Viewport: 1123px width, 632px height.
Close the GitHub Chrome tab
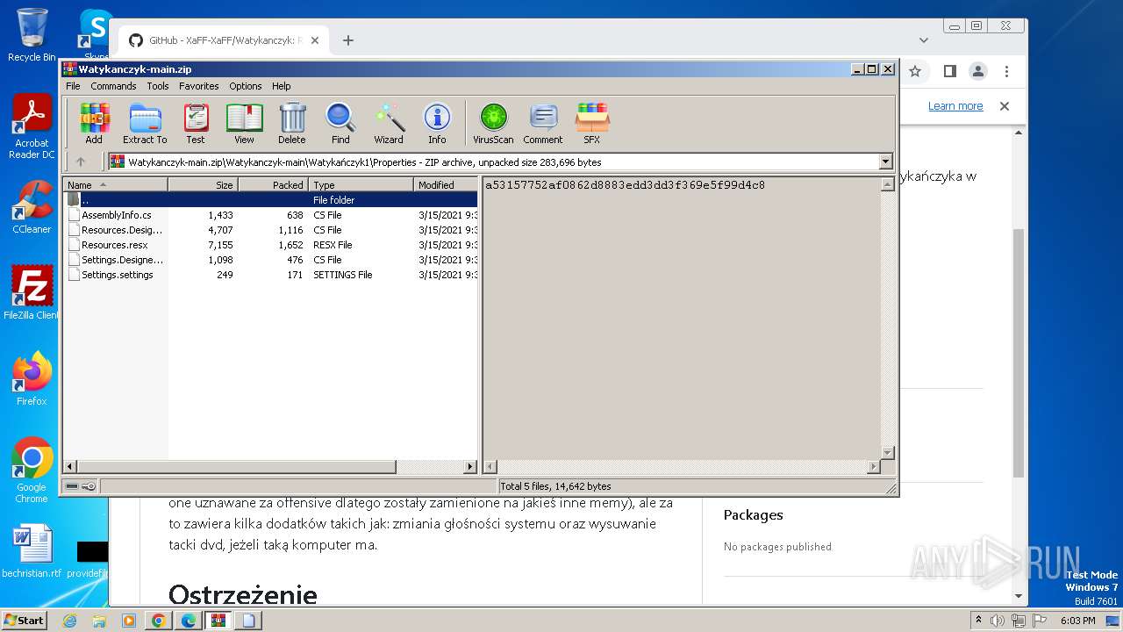[315, 40]
